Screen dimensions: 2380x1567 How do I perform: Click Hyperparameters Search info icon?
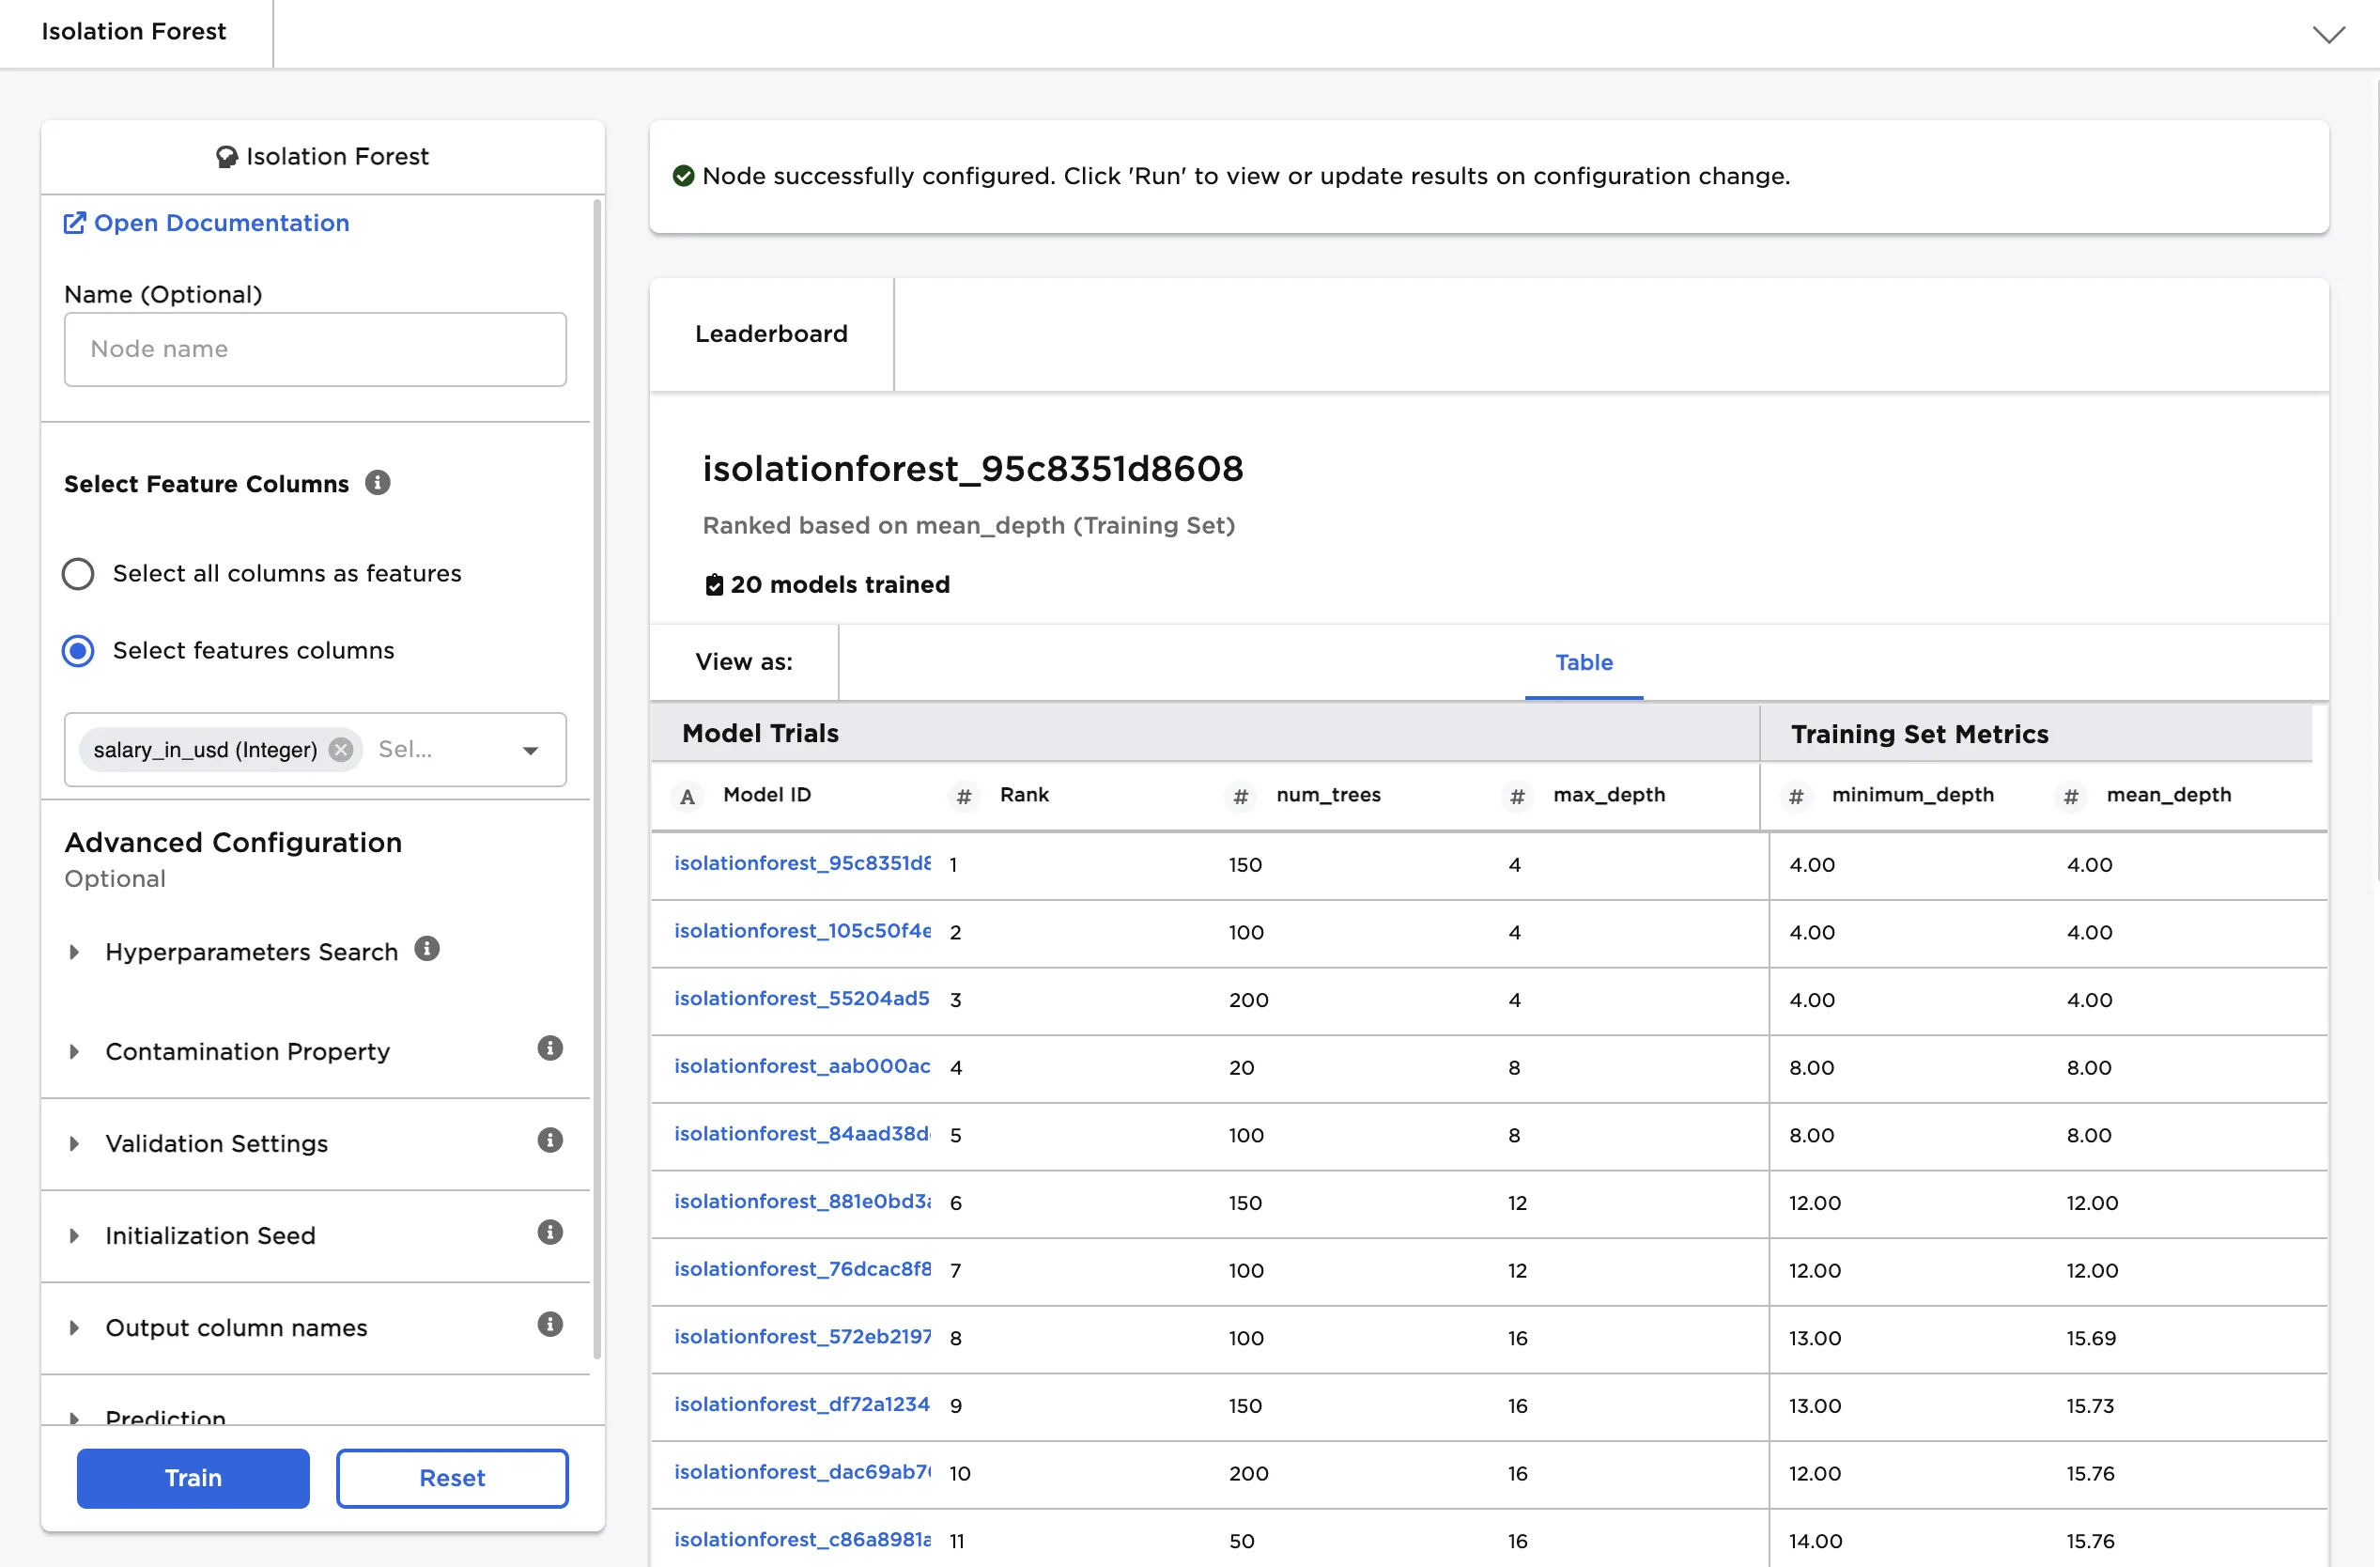(427, 949)
